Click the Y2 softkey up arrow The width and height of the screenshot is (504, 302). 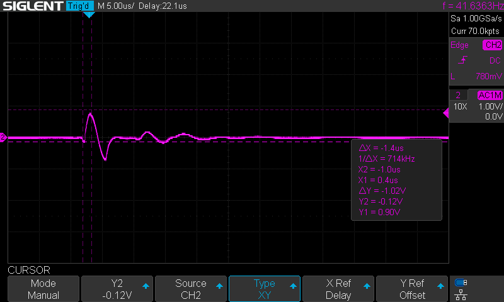[146, 286]
